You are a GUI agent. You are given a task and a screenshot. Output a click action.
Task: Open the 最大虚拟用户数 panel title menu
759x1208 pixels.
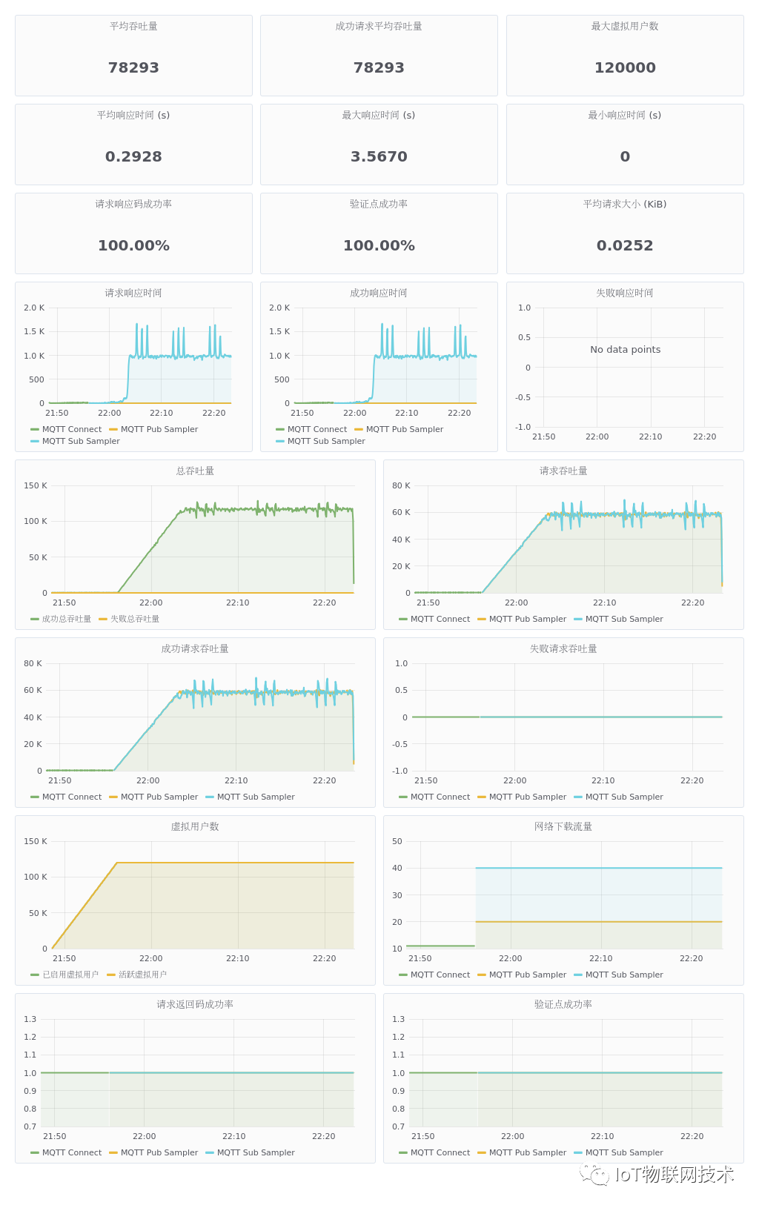(x=625, y=27)
